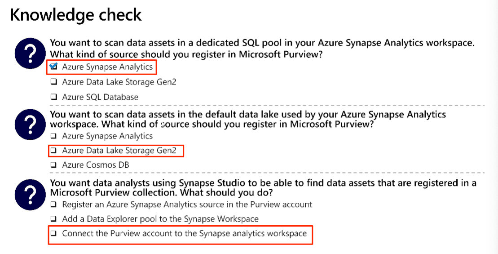Screen dimensions: 498x254
Task: Select the Azure Cosmos DB checkbox
Action: (x=54, y=165)
